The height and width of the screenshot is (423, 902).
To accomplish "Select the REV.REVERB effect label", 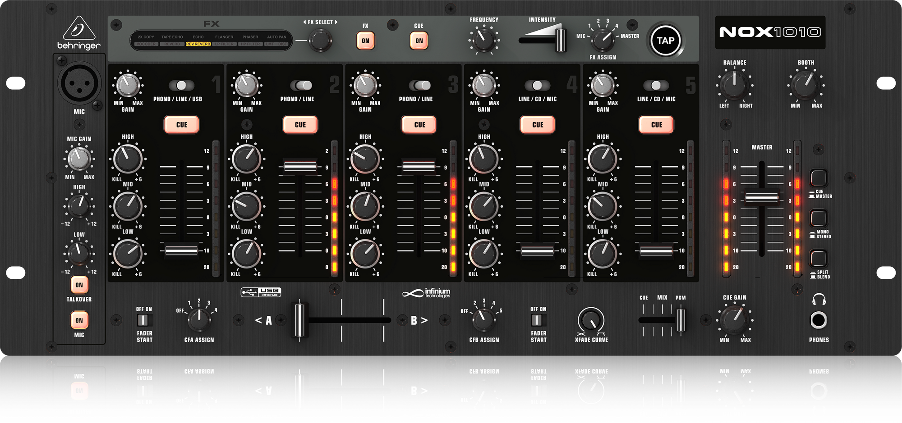I will pyautogui.click(x=199, y=44).
